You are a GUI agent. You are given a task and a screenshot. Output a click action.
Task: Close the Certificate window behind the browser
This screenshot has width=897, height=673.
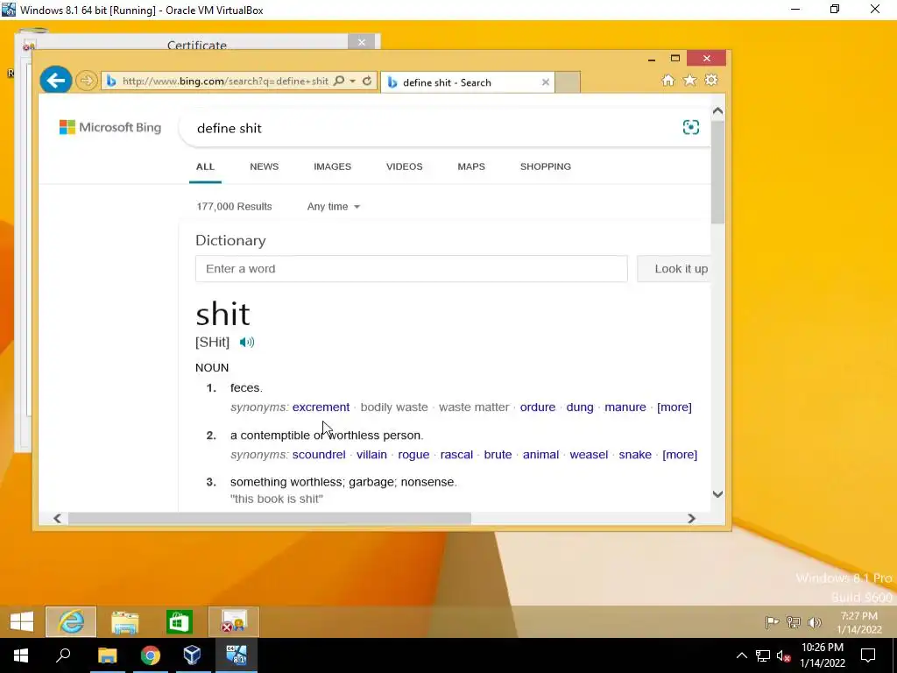[x=362, y=42]
